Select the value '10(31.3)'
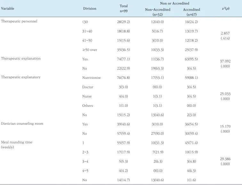The image size is (242, 185). point(157,143)
